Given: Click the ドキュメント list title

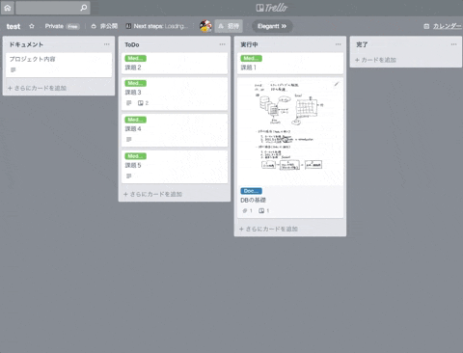Looking at the screenshot, I should tap(26, 44).
